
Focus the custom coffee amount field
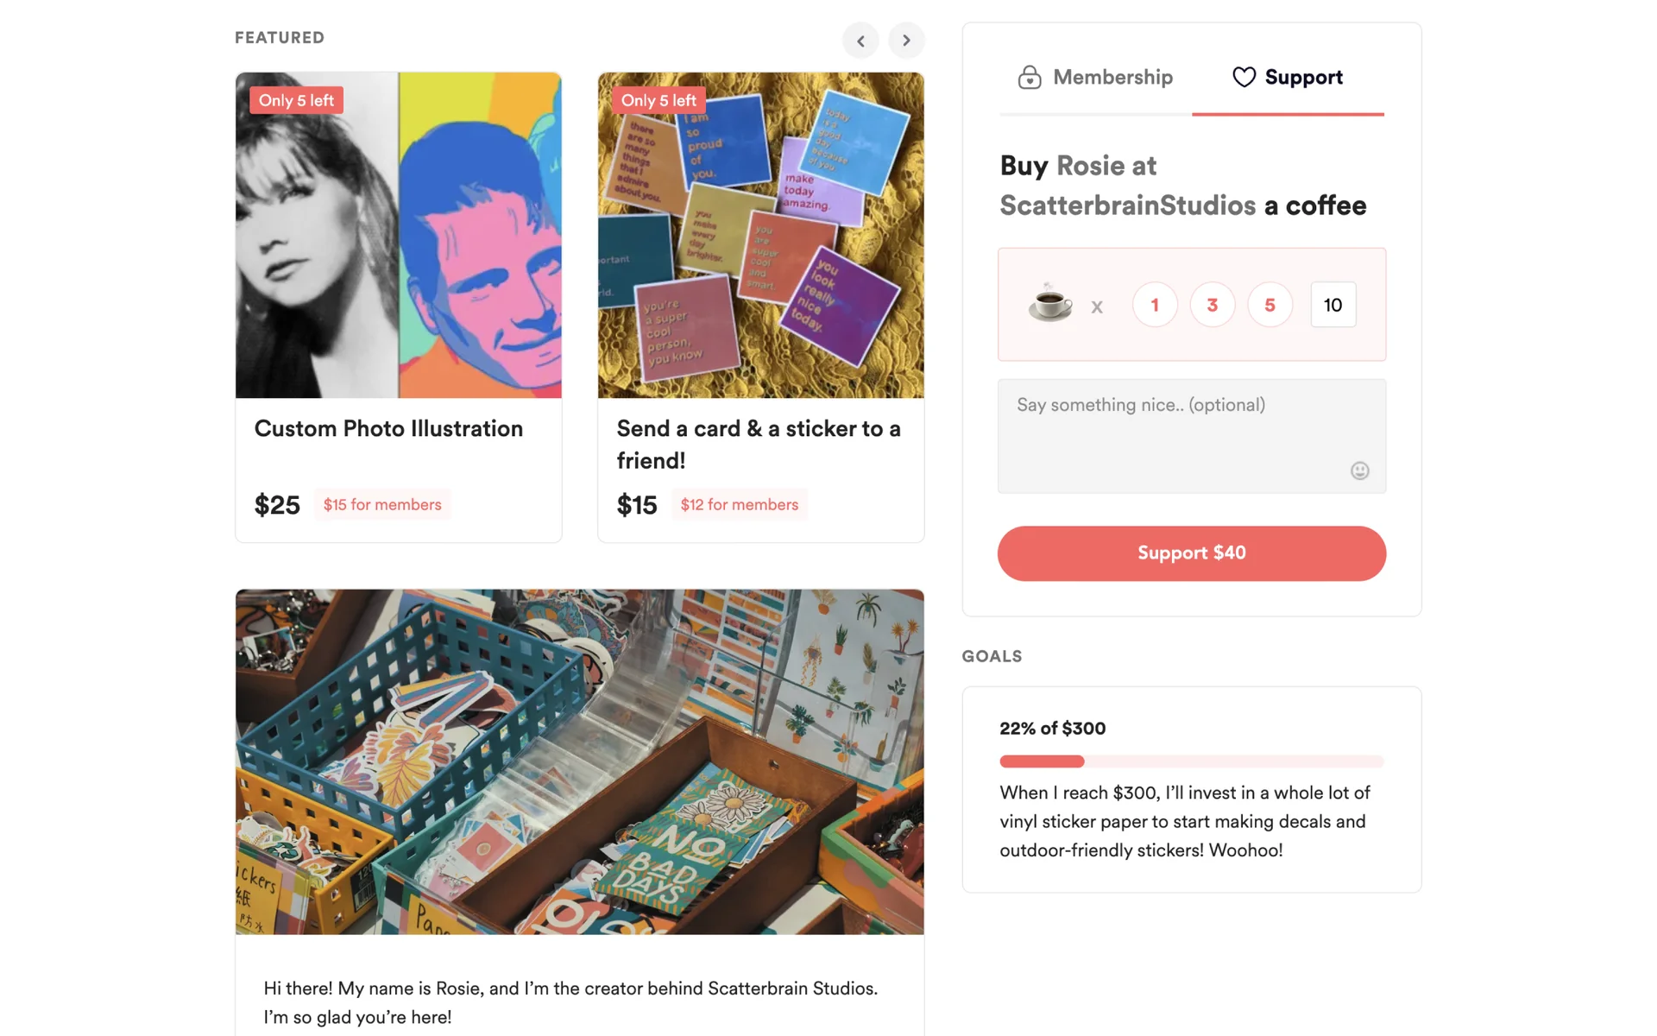[x=1333, y=305]
